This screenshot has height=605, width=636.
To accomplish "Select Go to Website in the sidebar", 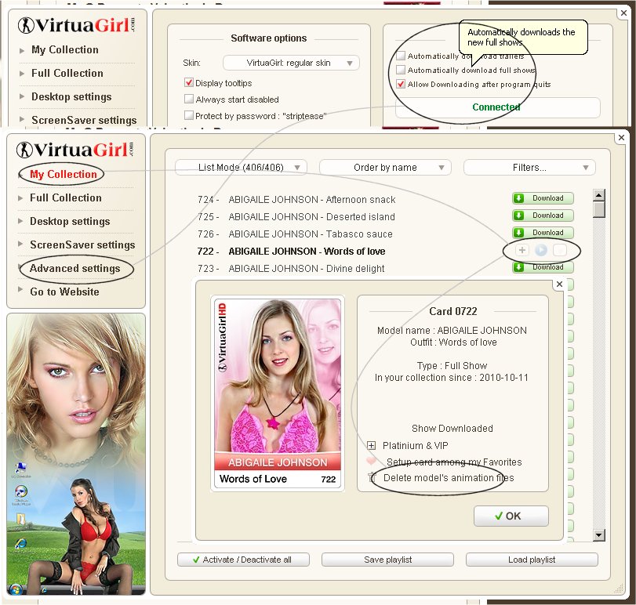I will 64,292.
